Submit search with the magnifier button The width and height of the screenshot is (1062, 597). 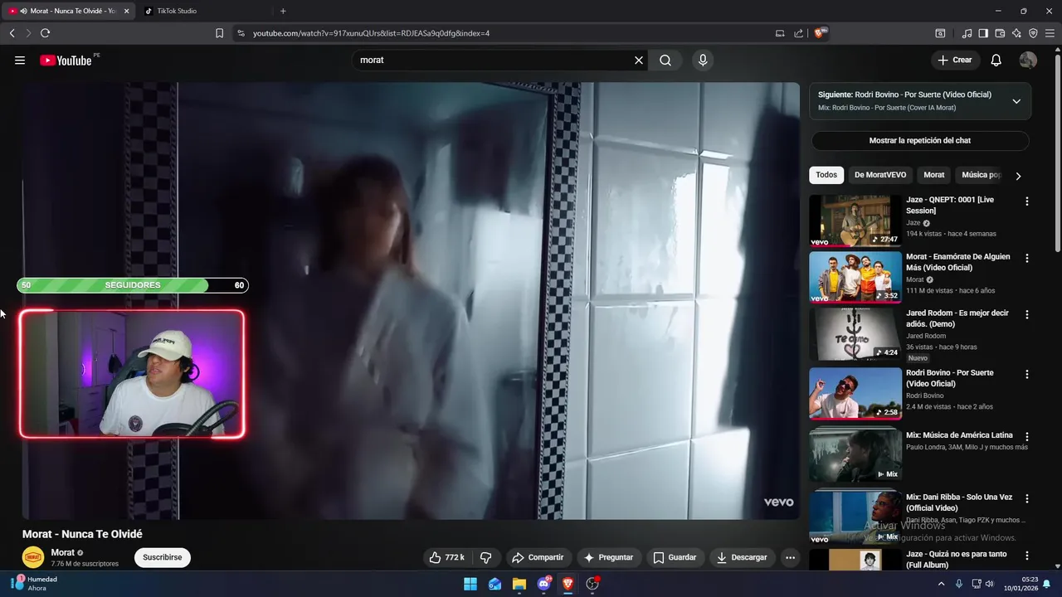pos(665,60)
